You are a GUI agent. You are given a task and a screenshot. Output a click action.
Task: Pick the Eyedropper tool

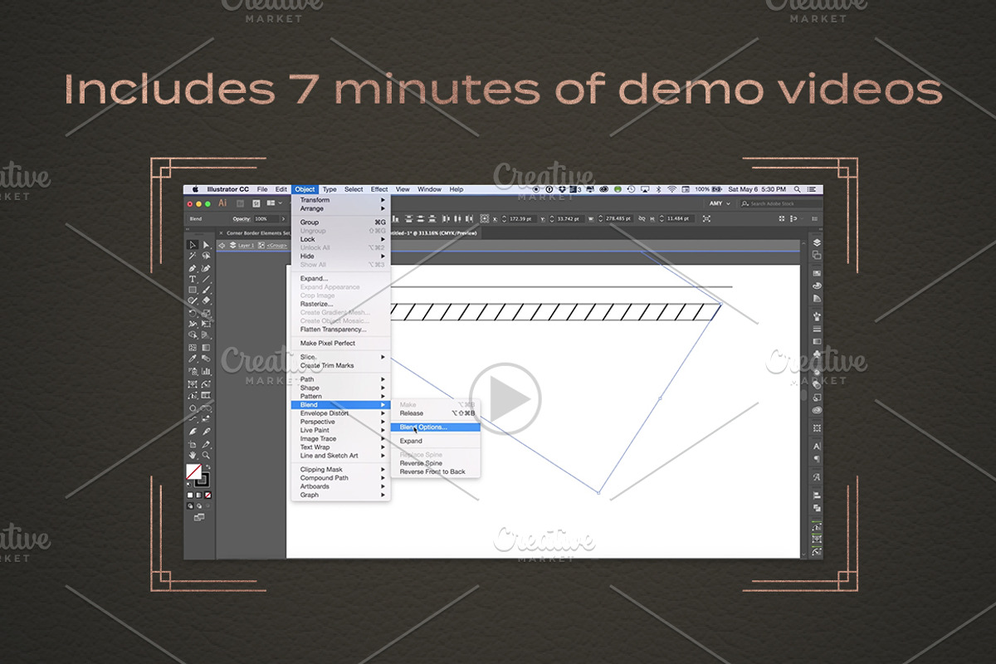[x=193, y=359]
